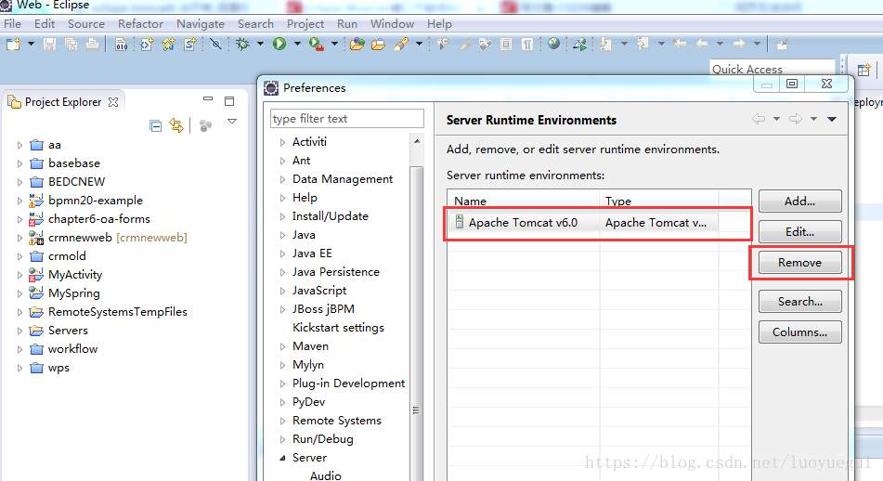Open the Window menu
This screenshot has height=481, width=883.
point(392,23)
